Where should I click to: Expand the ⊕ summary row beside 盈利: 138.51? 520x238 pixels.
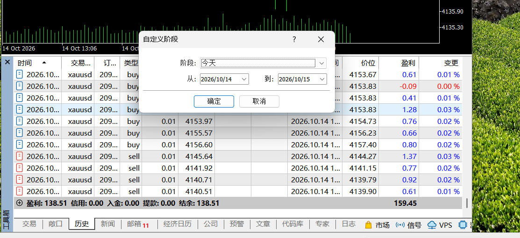coord(20,203)
